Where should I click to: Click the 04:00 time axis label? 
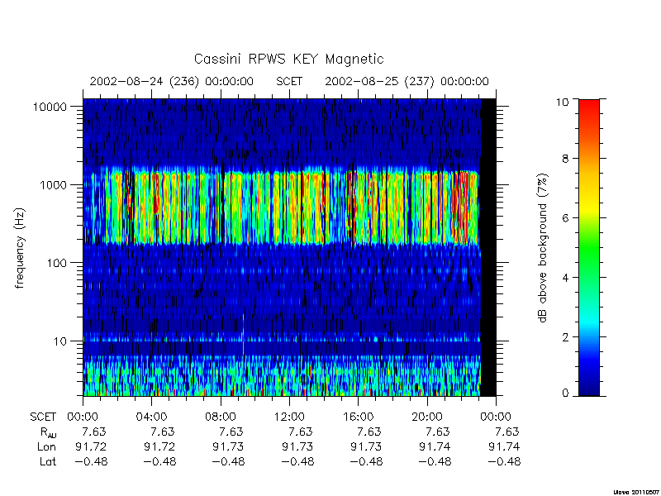pyautogui.click(x=151, y=417)
